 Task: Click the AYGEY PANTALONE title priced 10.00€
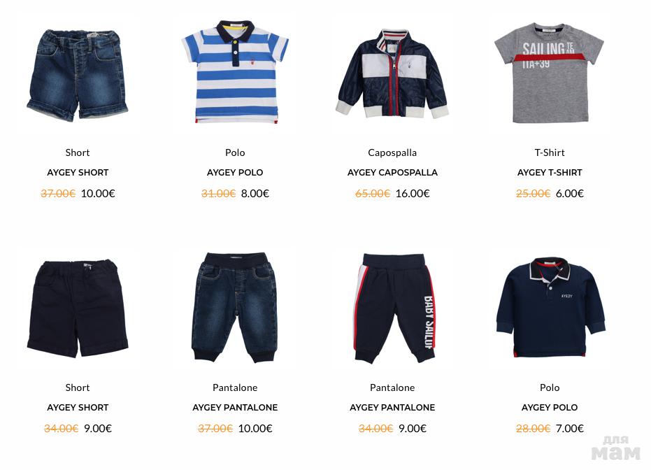point(235,407)
